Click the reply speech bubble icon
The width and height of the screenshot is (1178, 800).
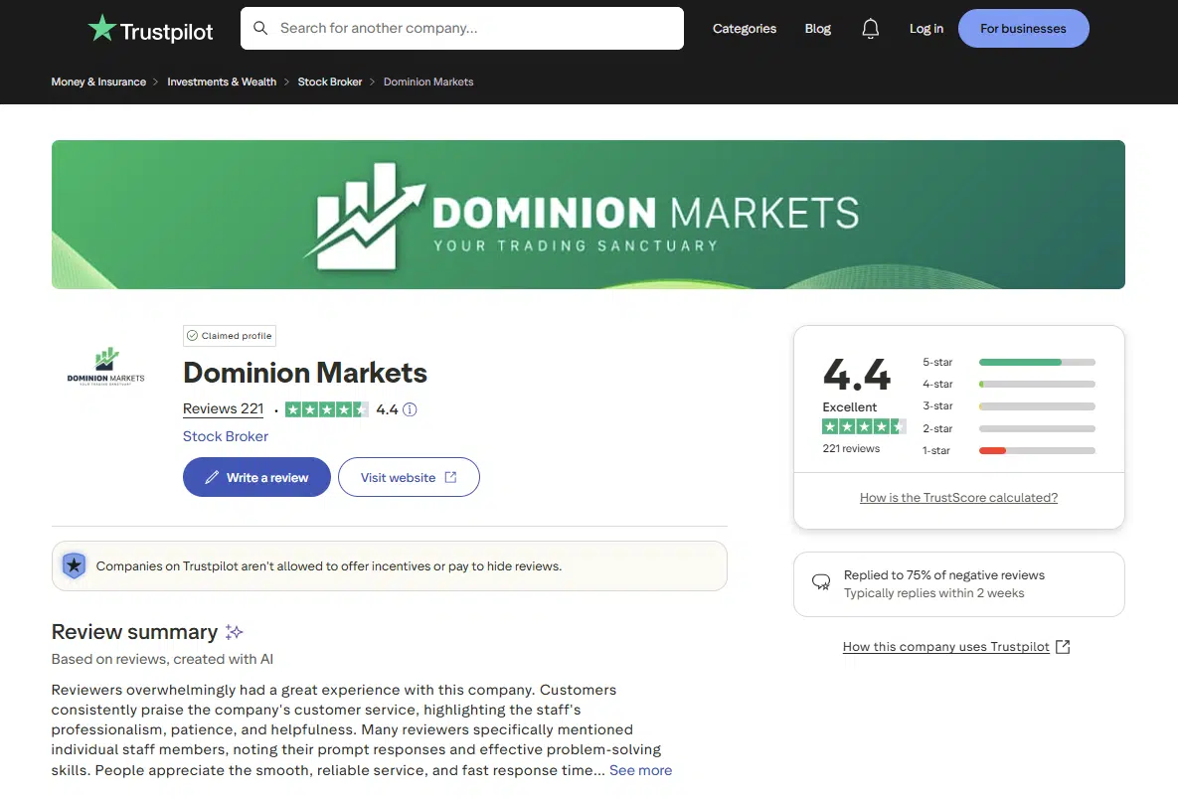tap(821, 583)
